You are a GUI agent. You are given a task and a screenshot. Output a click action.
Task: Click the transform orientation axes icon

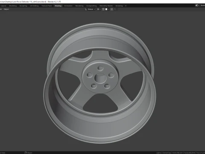point(86,9)
